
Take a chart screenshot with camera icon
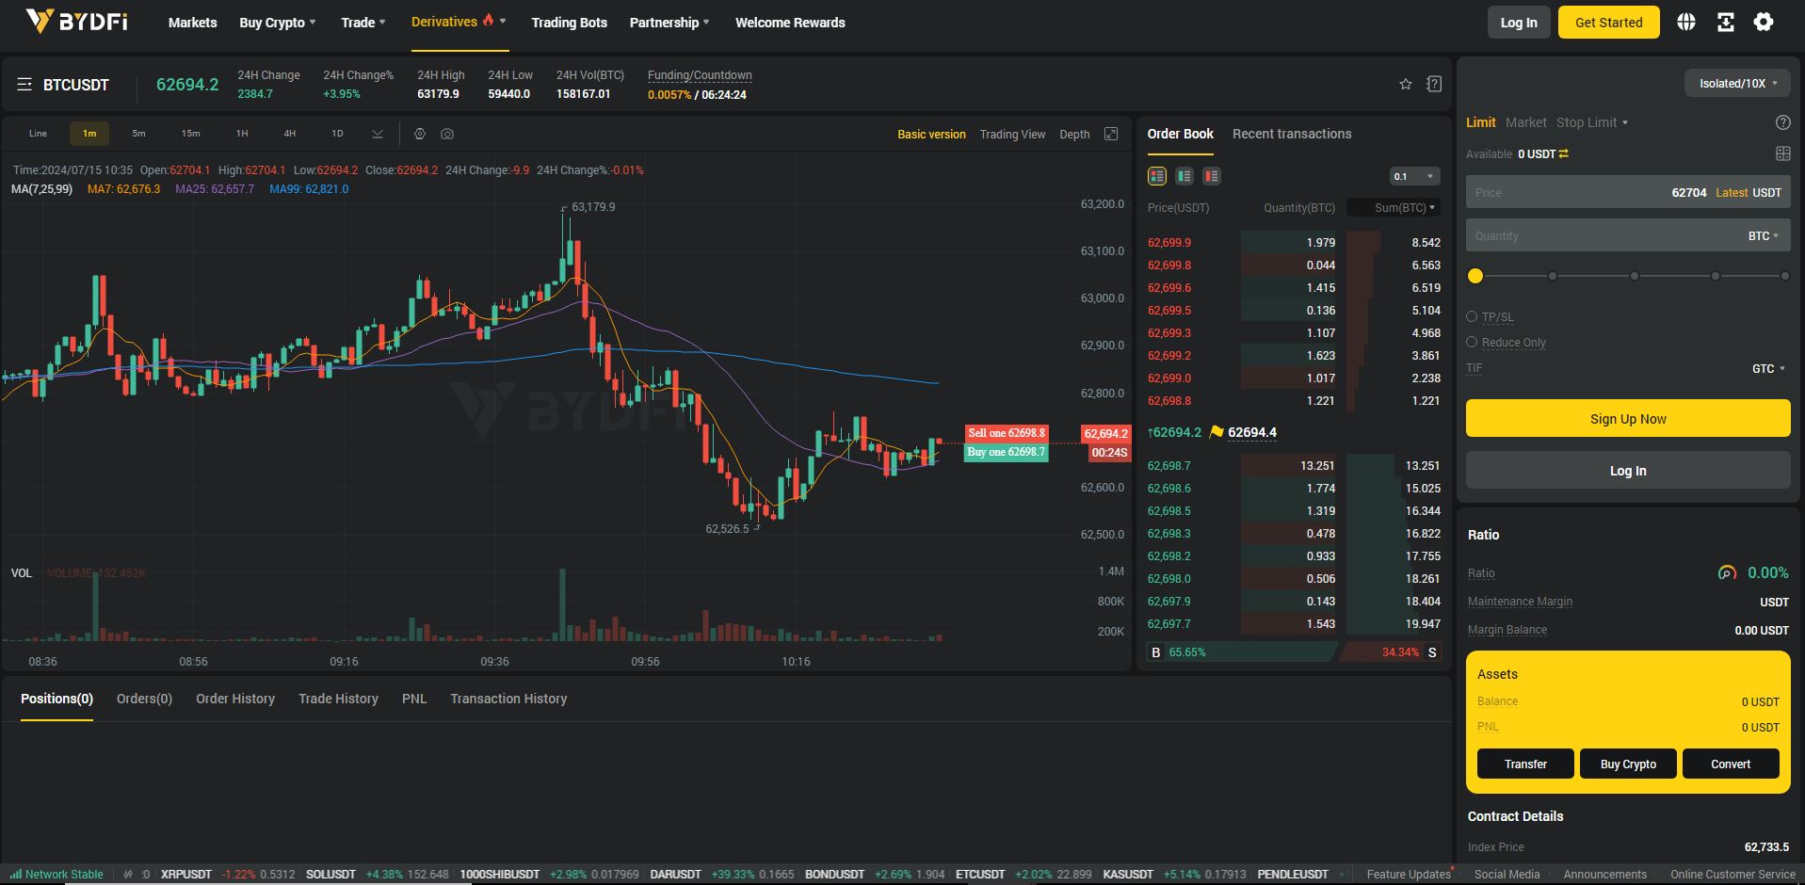click(447, 134)
